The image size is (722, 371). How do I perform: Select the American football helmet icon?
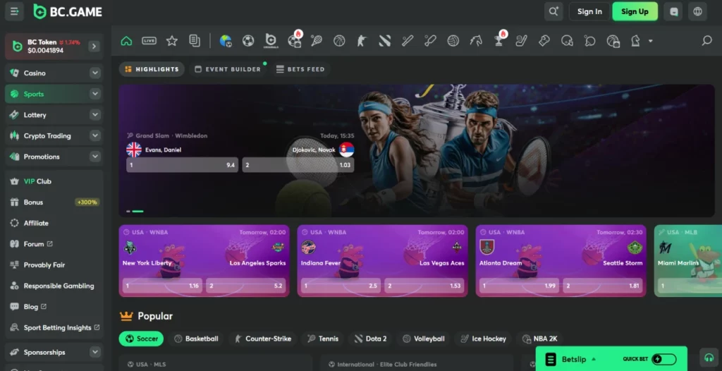(x=567, y=41)
